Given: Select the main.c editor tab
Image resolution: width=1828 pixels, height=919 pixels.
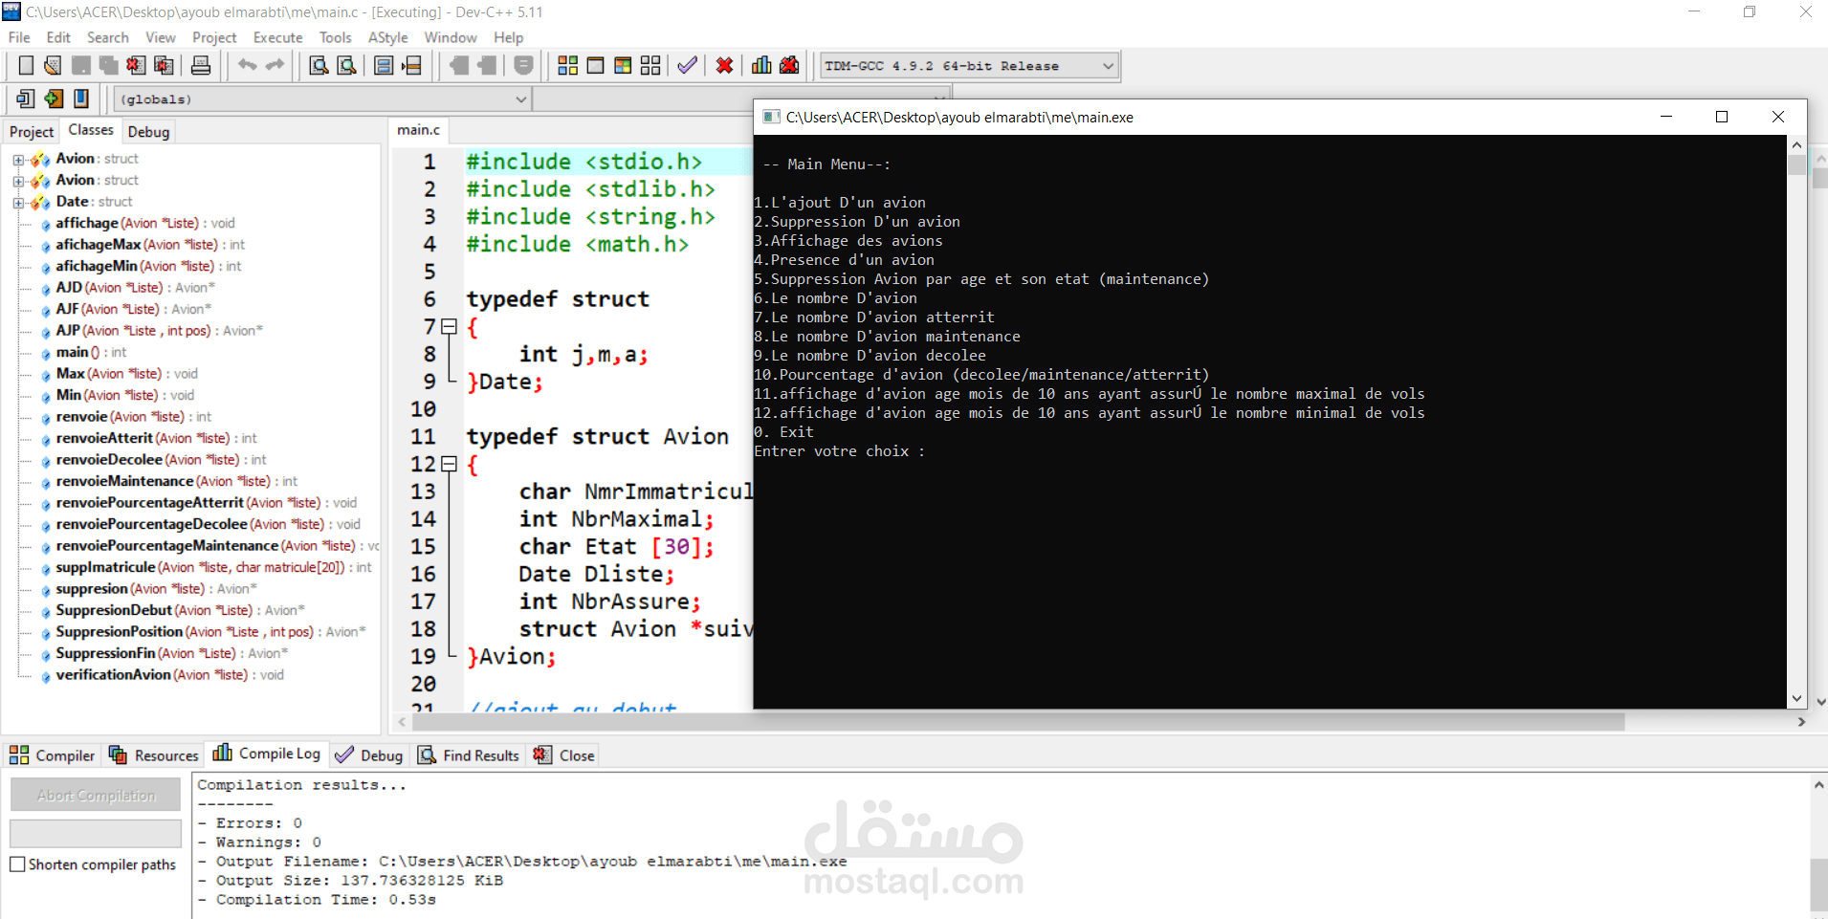Looking at the screenshot, I should point(418,130).
